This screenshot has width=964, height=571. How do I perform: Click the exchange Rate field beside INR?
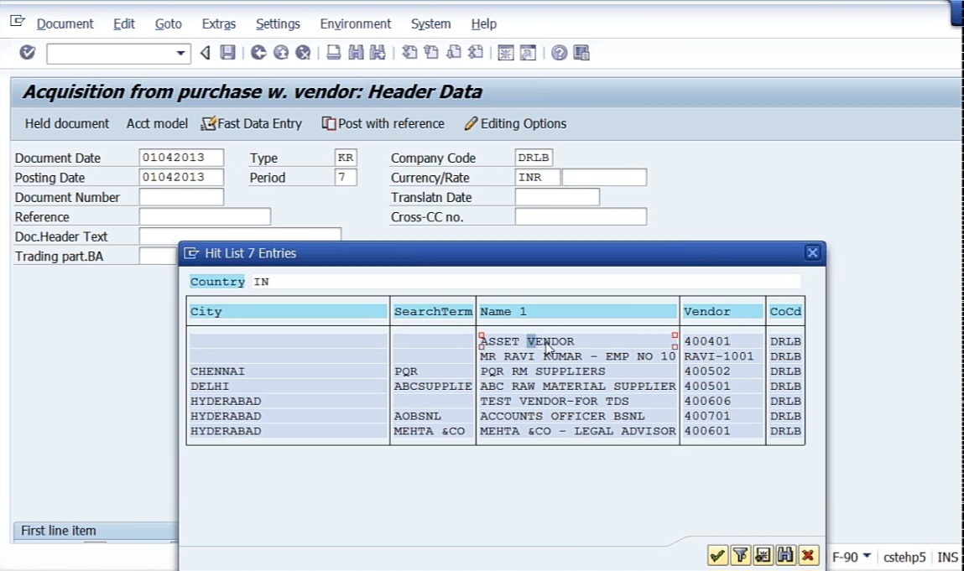[604, 177]
